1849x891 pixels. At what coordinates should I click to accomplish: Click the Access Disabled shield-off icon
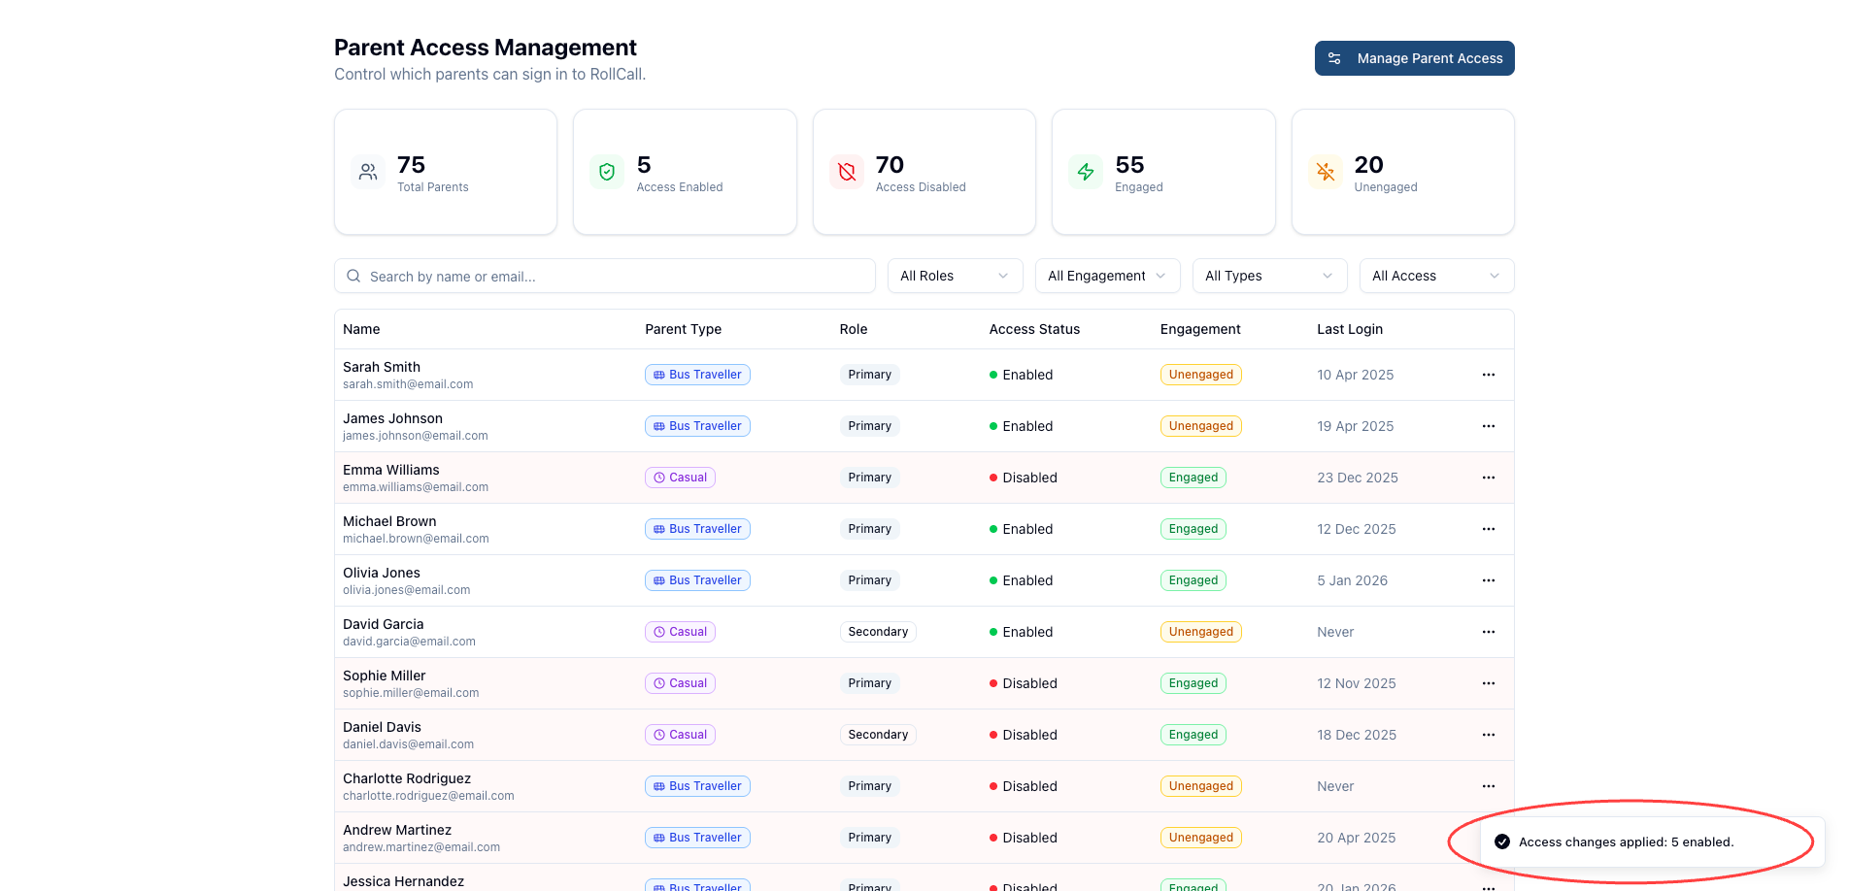(x=847, y=172)
